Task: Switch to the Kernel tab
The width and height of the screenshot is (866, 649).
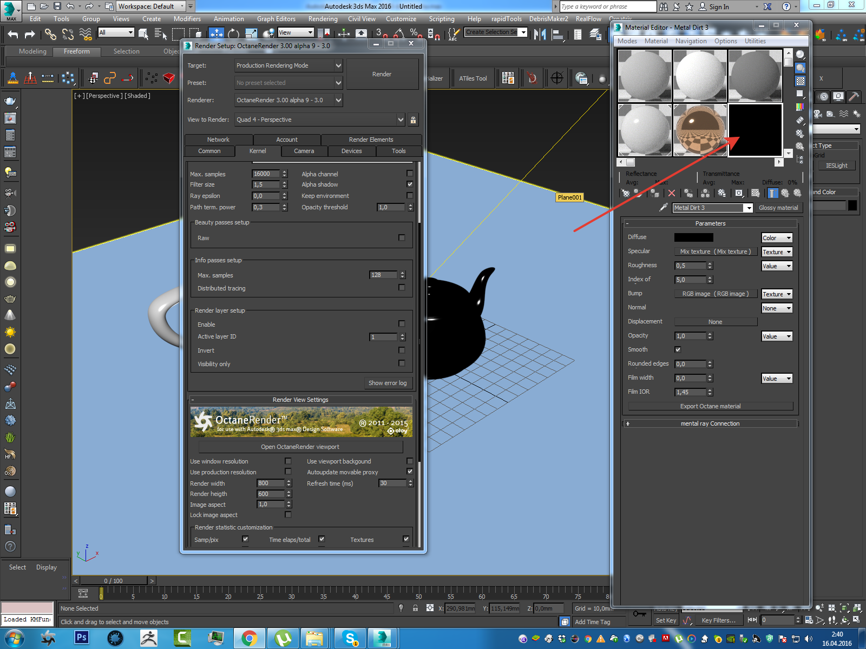Action: click(x=258, y=151)
